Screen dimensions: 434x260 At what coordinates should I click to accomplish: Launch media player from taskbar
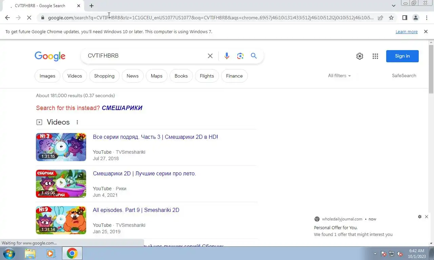(51, 253)
